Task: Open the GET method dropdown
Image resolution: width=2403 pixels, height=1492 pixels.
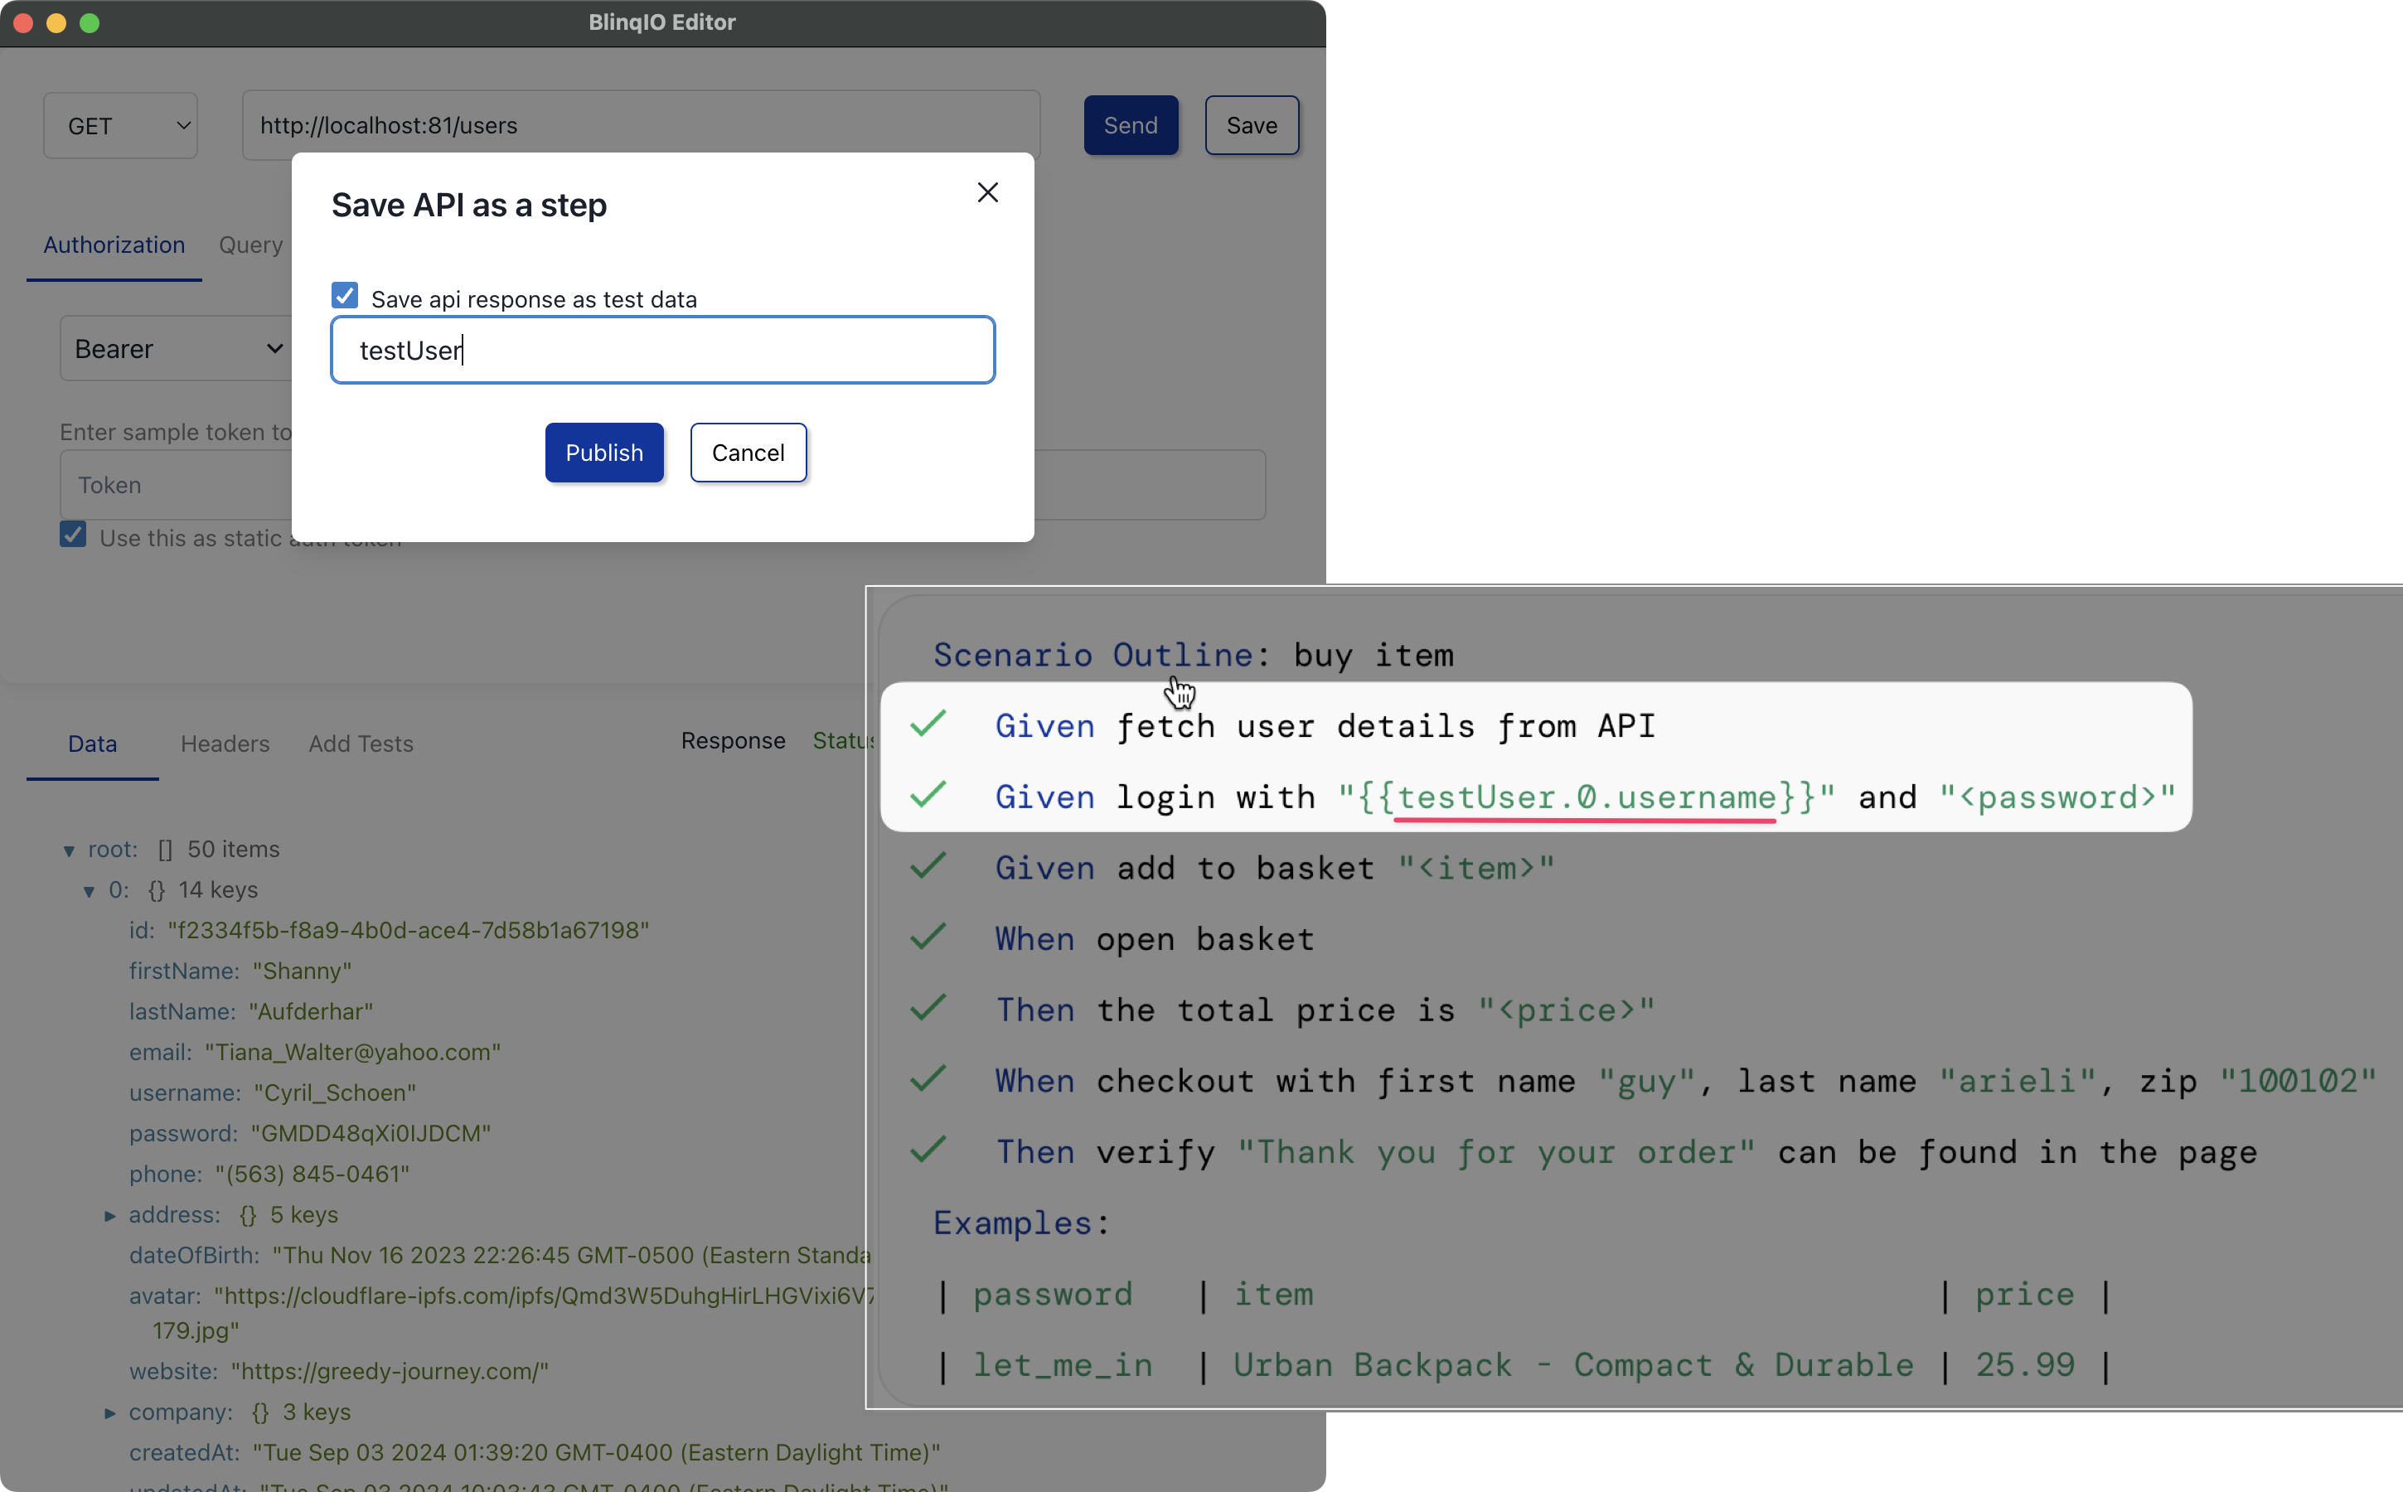Action: point(120,125)
